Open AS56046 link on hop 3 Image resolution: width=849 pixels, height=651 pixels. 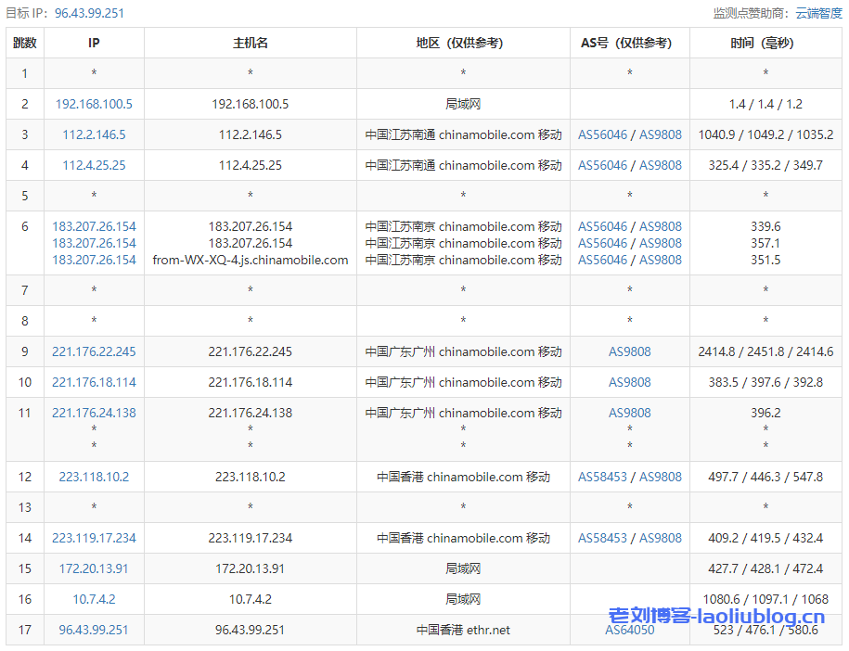(601, 134)
